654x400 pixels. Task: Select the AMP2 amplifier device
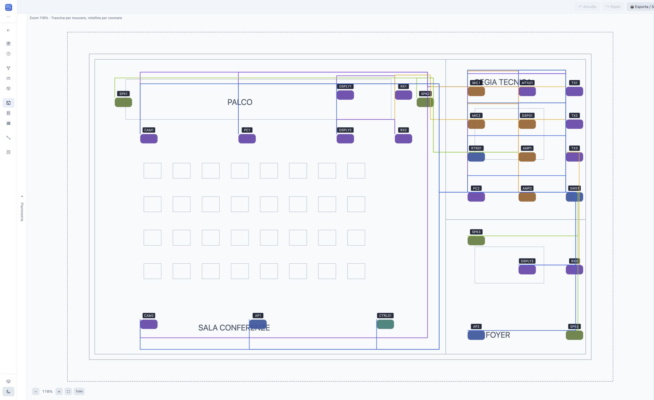coord(527,197)
